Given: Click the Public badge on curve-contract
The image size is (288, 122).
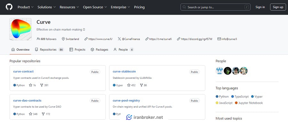Looking at the screenshot, I should [x=95, y=72].
